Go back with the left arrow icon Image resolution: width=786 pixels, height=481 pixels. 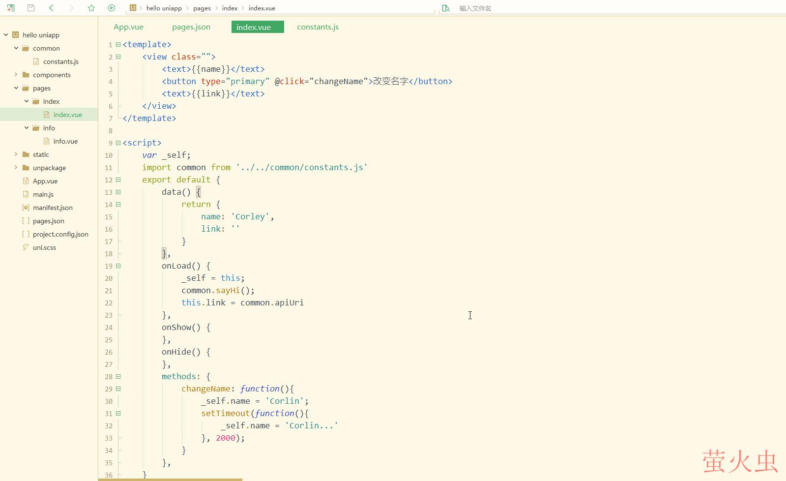pos(52,8)
